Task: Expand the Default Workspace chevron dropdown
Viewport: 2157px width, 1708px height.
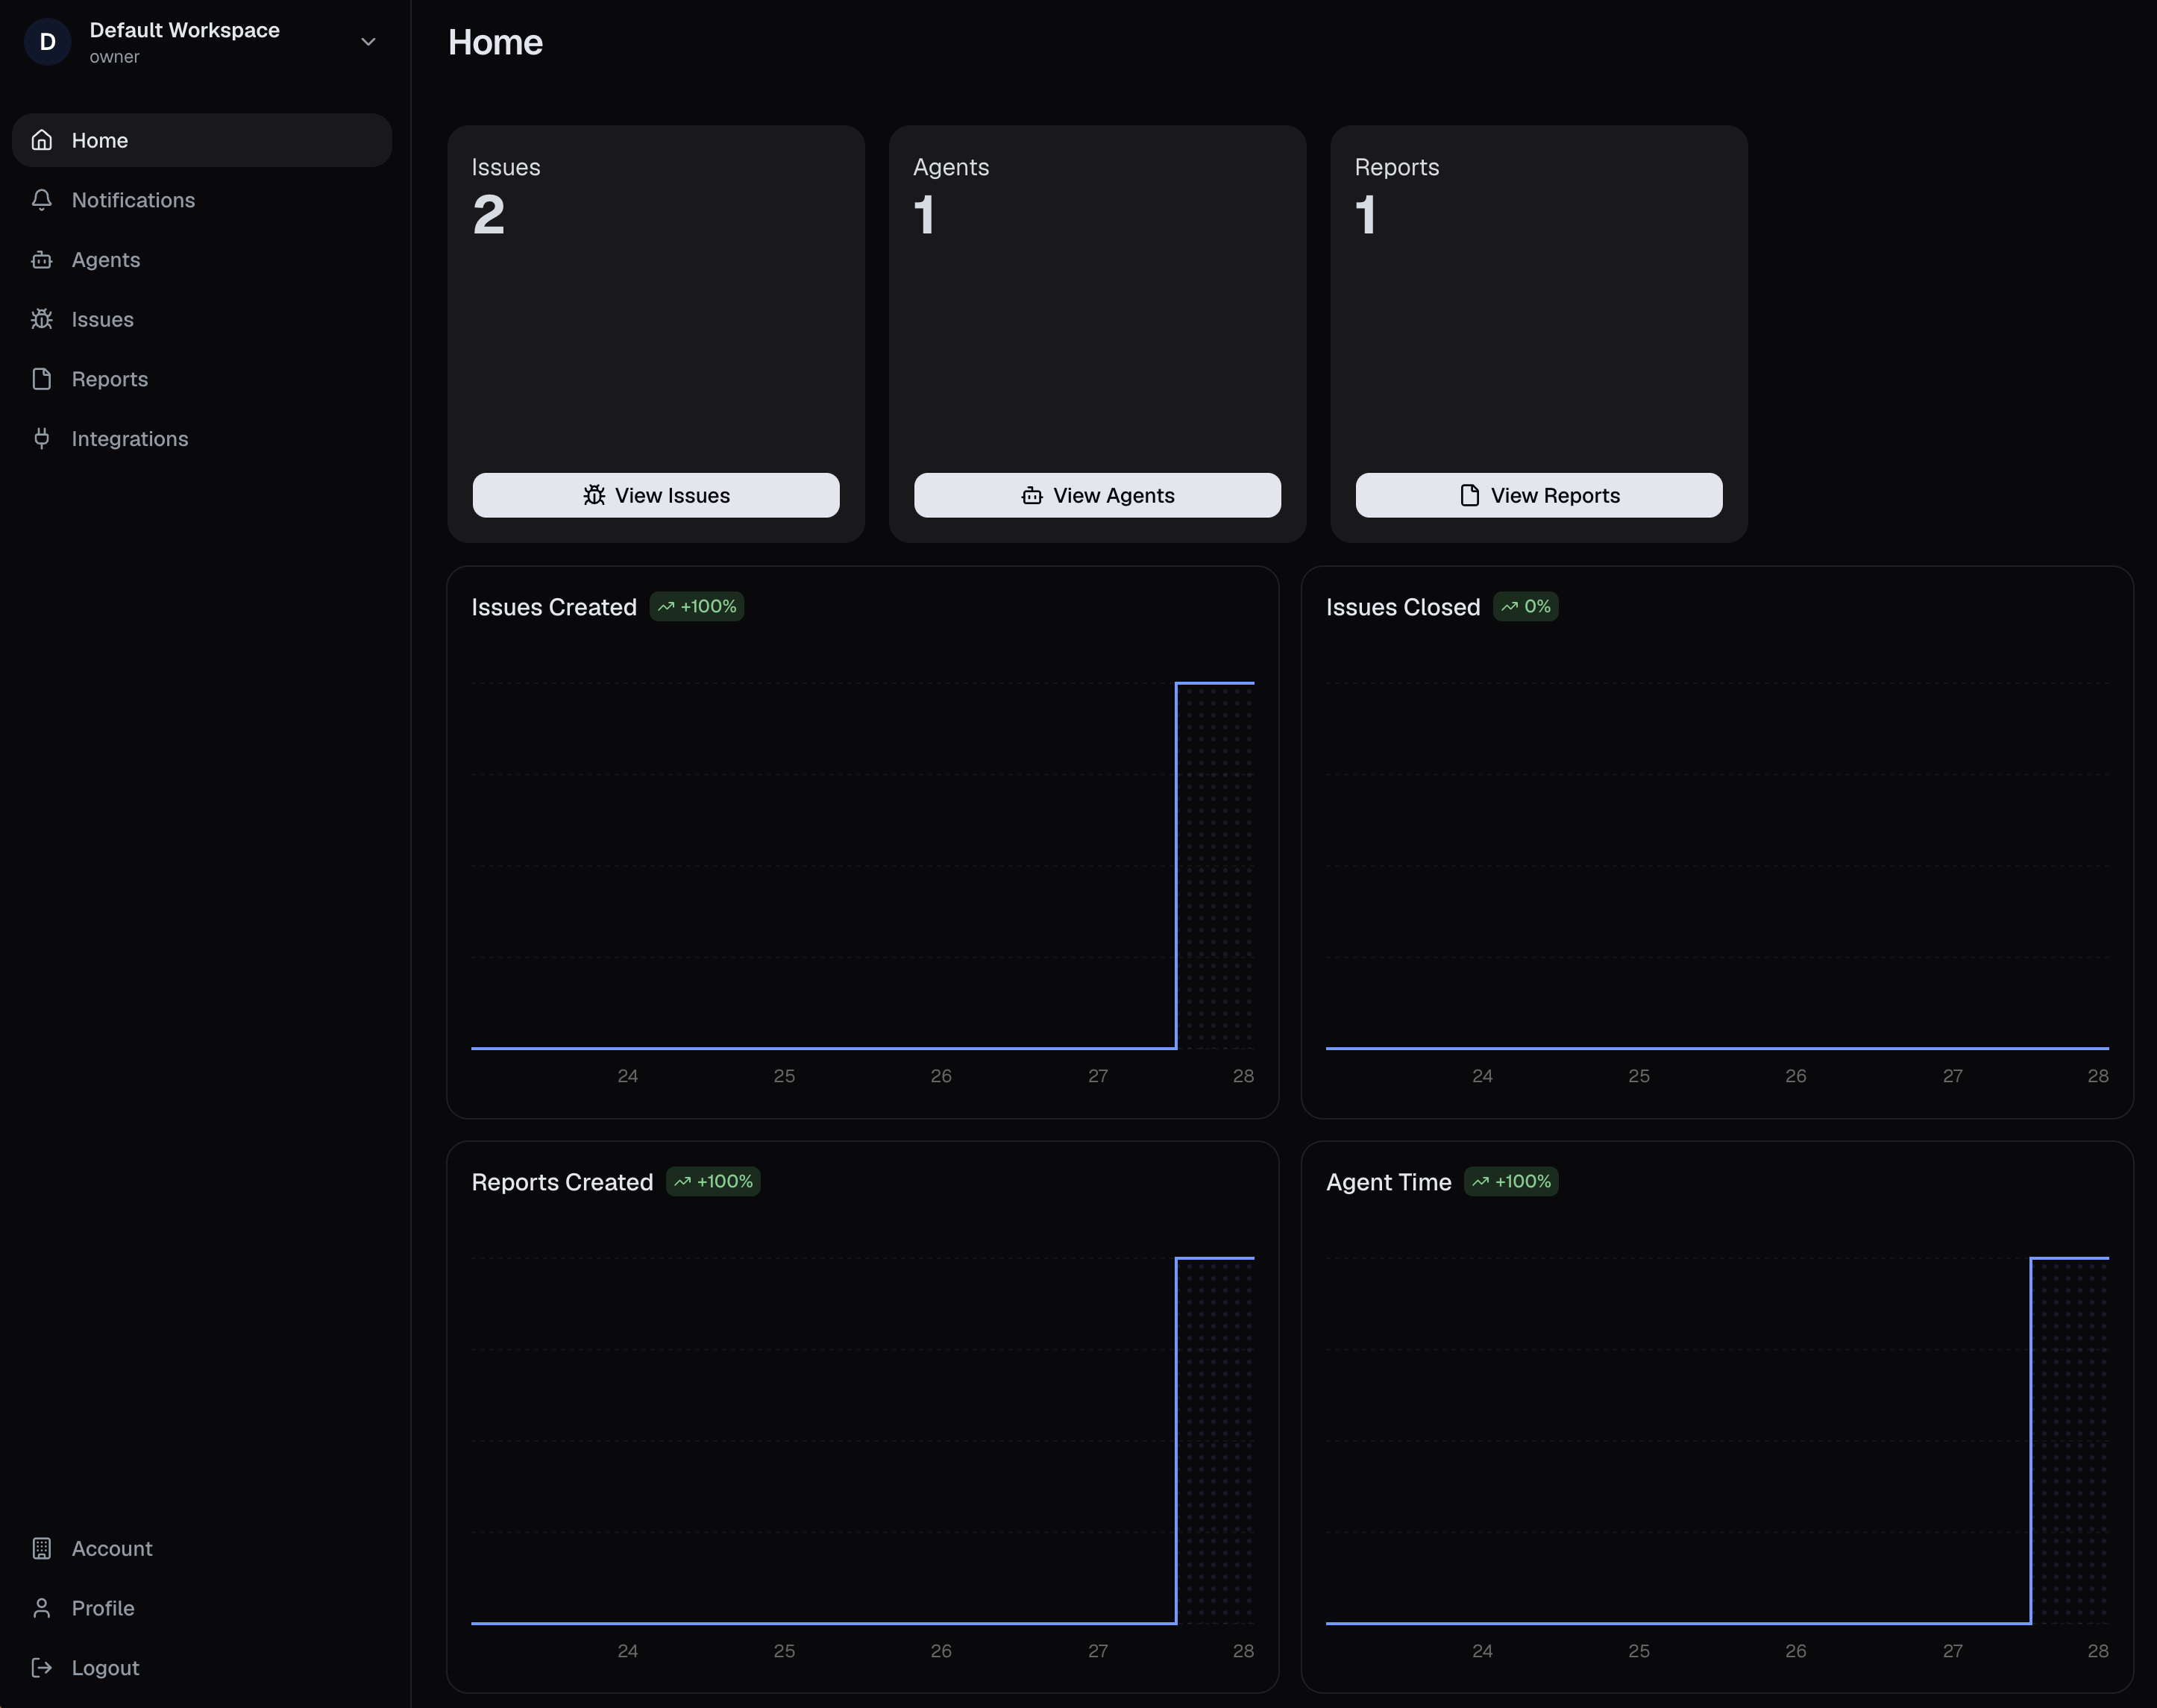Action: click(368, 42)
